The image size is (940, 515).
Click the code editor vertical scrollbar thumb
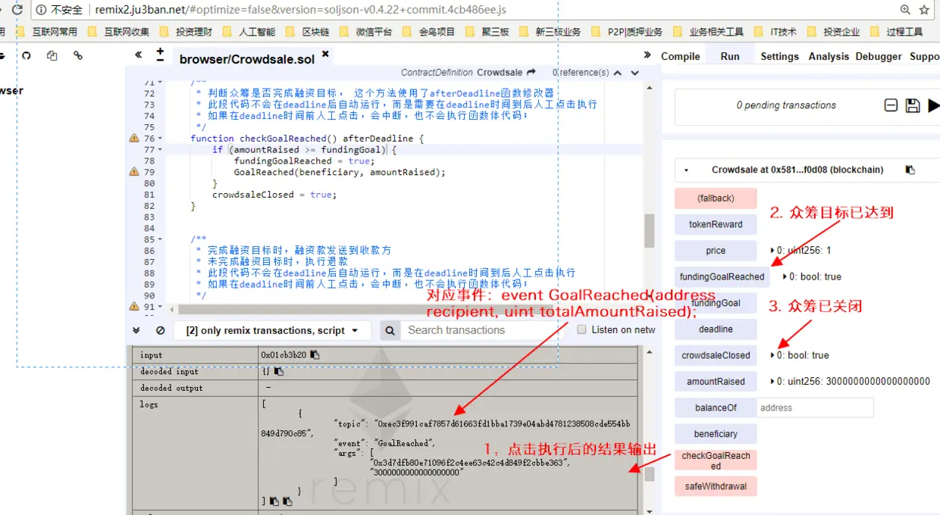(x=649, y=230)
